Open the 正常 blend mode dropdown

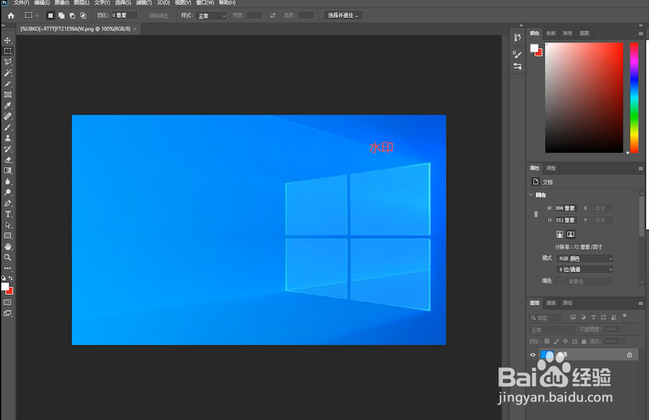(552, 330)
